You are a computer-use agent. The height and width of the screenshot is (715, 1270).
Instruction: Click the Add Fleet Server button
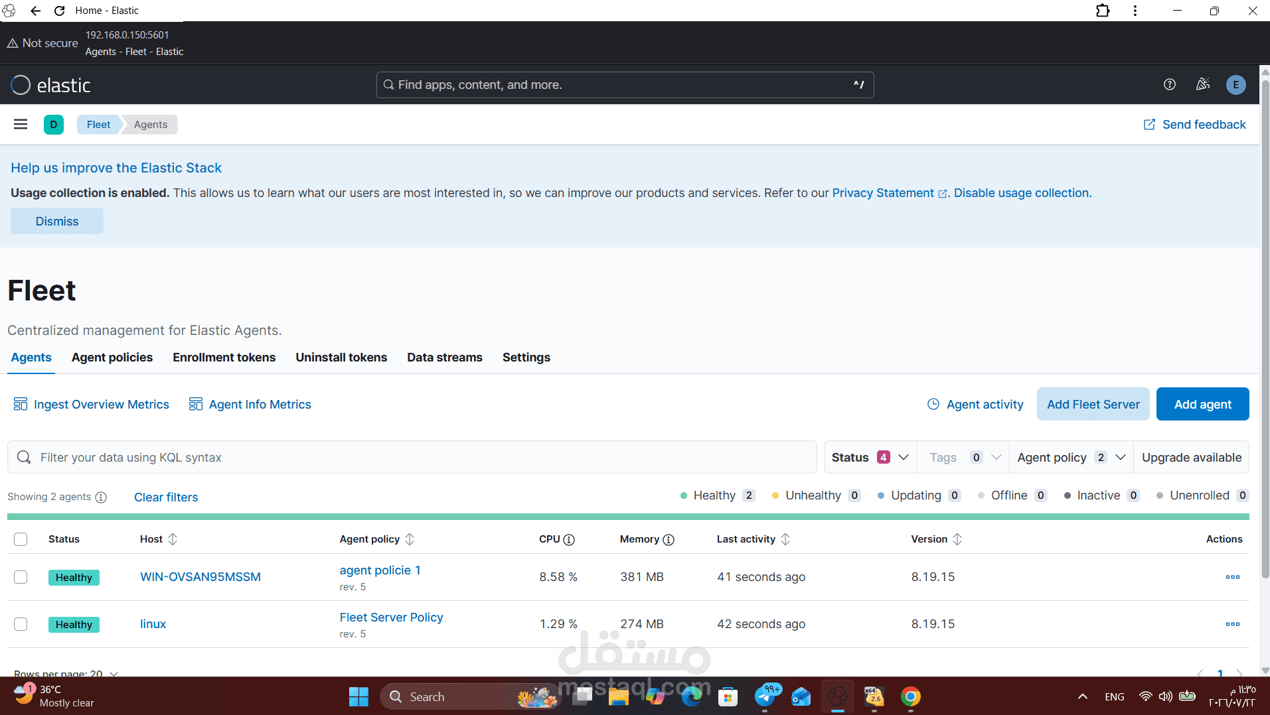tap(1093, 405)
